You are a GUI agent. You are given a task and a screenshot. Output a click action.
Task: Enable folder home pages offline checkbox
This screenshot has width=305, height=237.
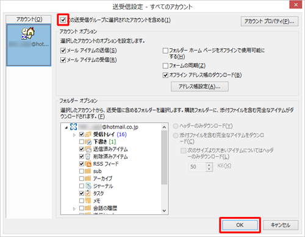(165, 51)
